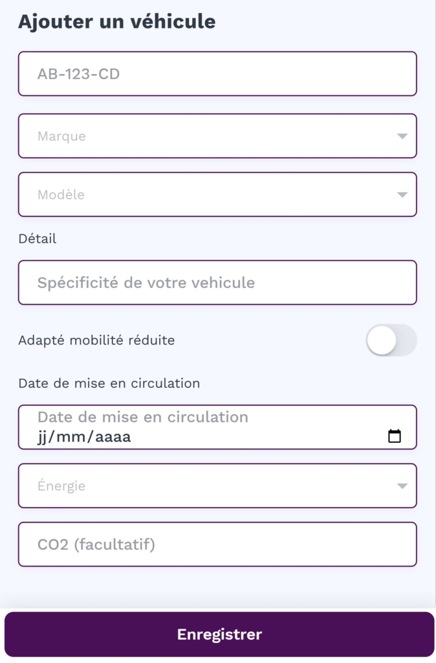
Task: Click the Date de mise en circulation field
Action: point(194,427)
